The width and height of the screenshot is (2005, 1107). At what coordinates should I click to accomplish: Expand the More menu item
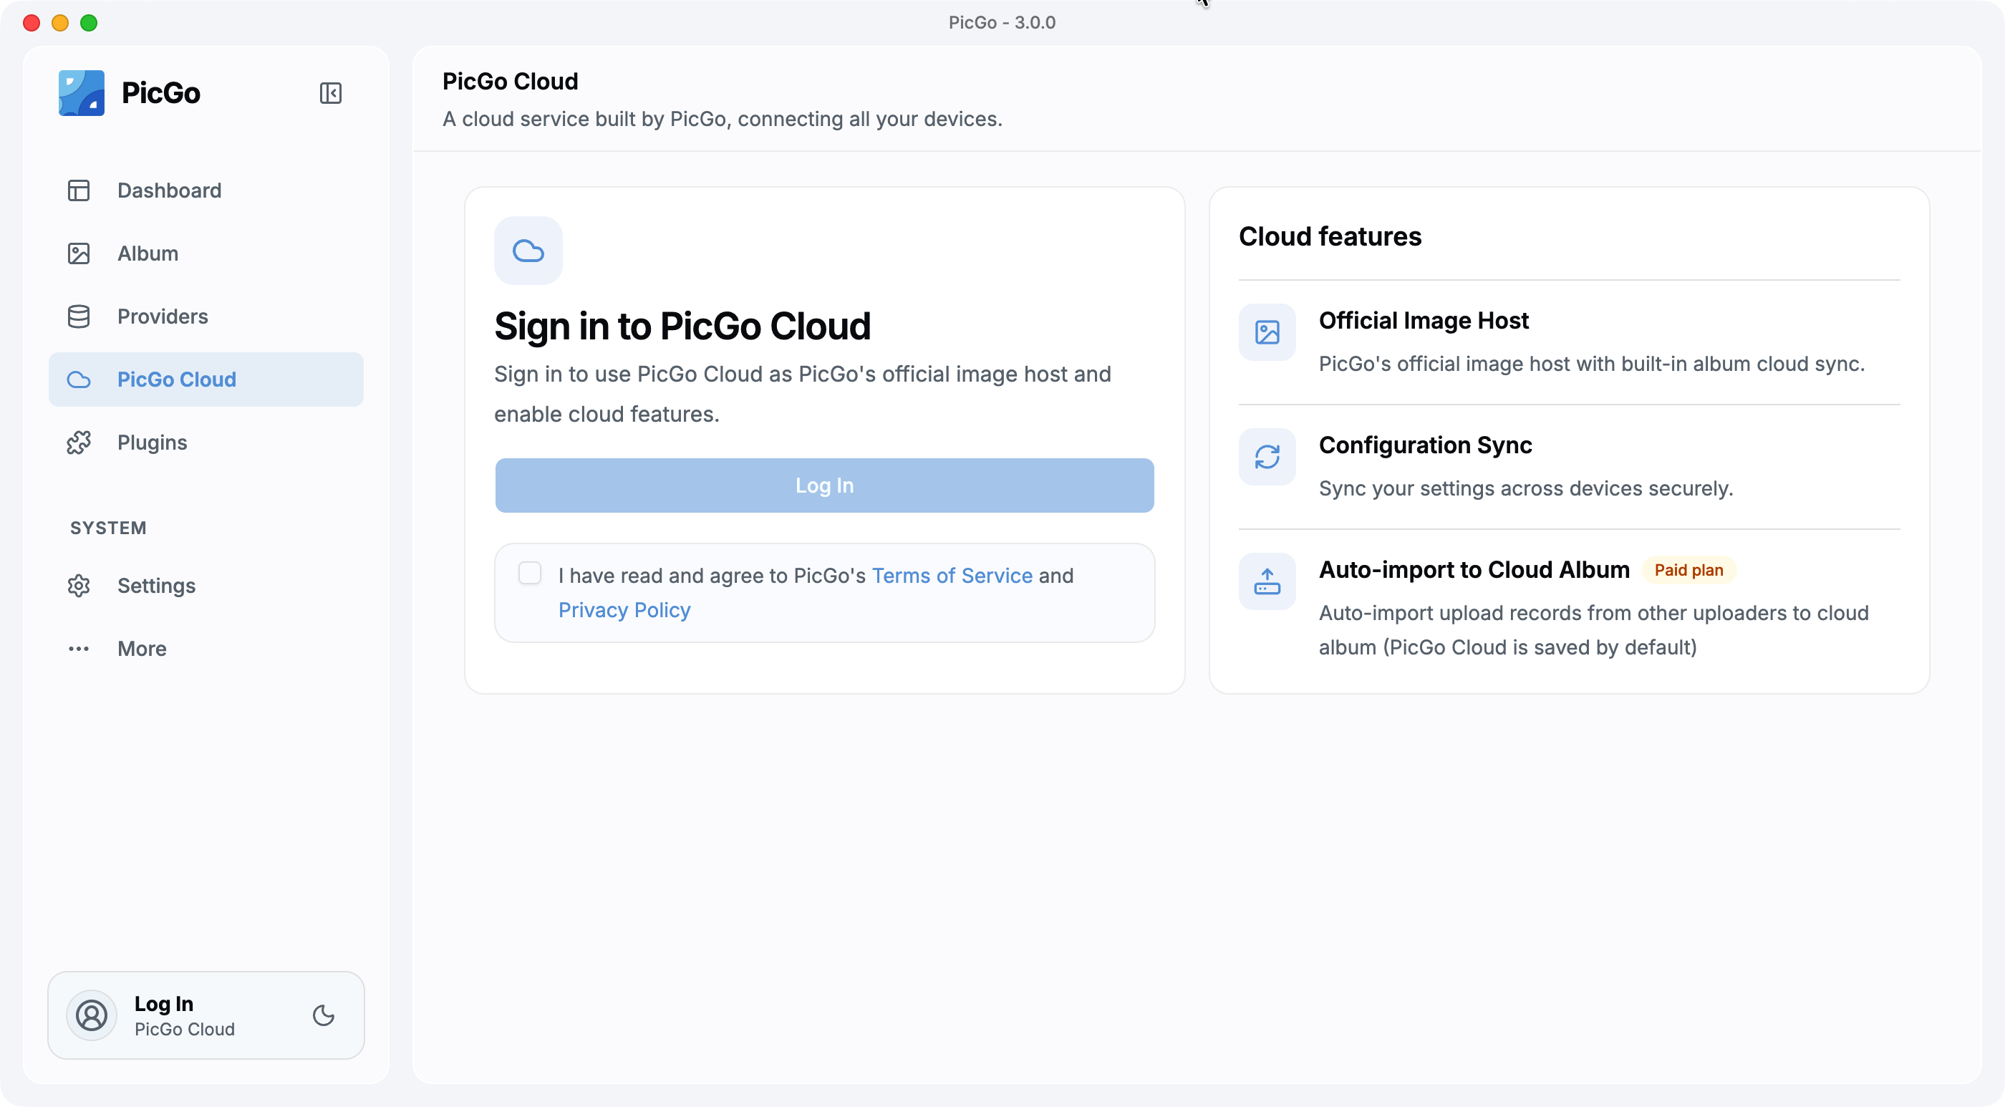206,649
